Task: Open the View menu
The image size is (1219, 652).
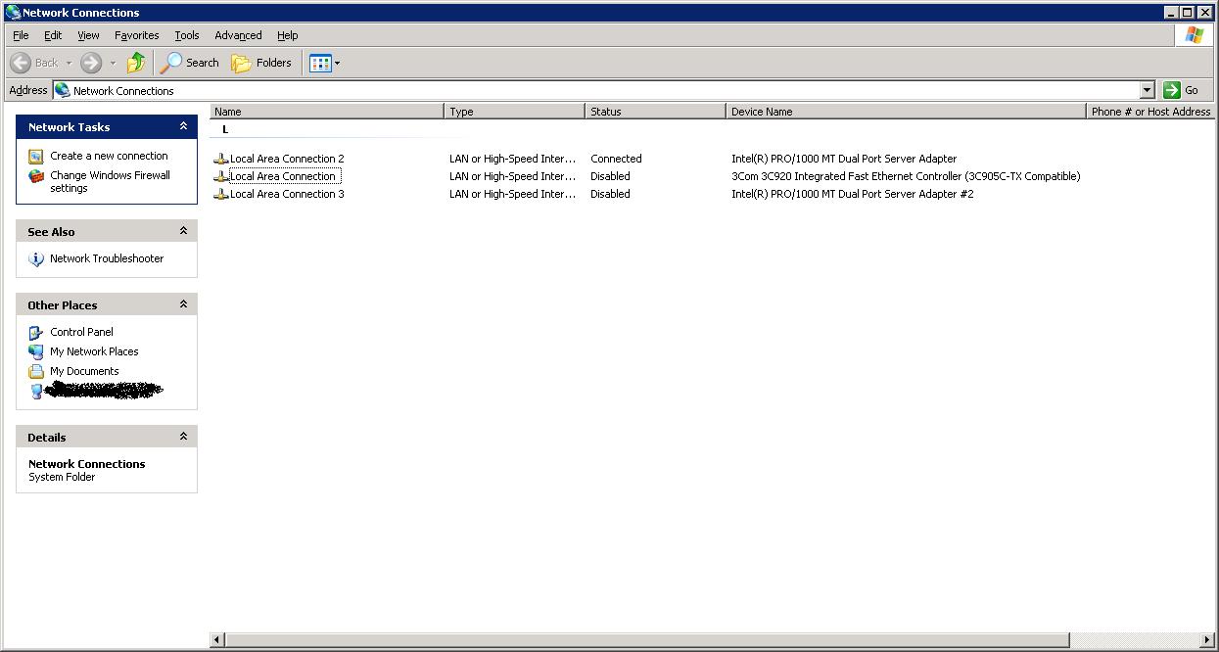Action: pyautogui.click(x=88, y=35)
